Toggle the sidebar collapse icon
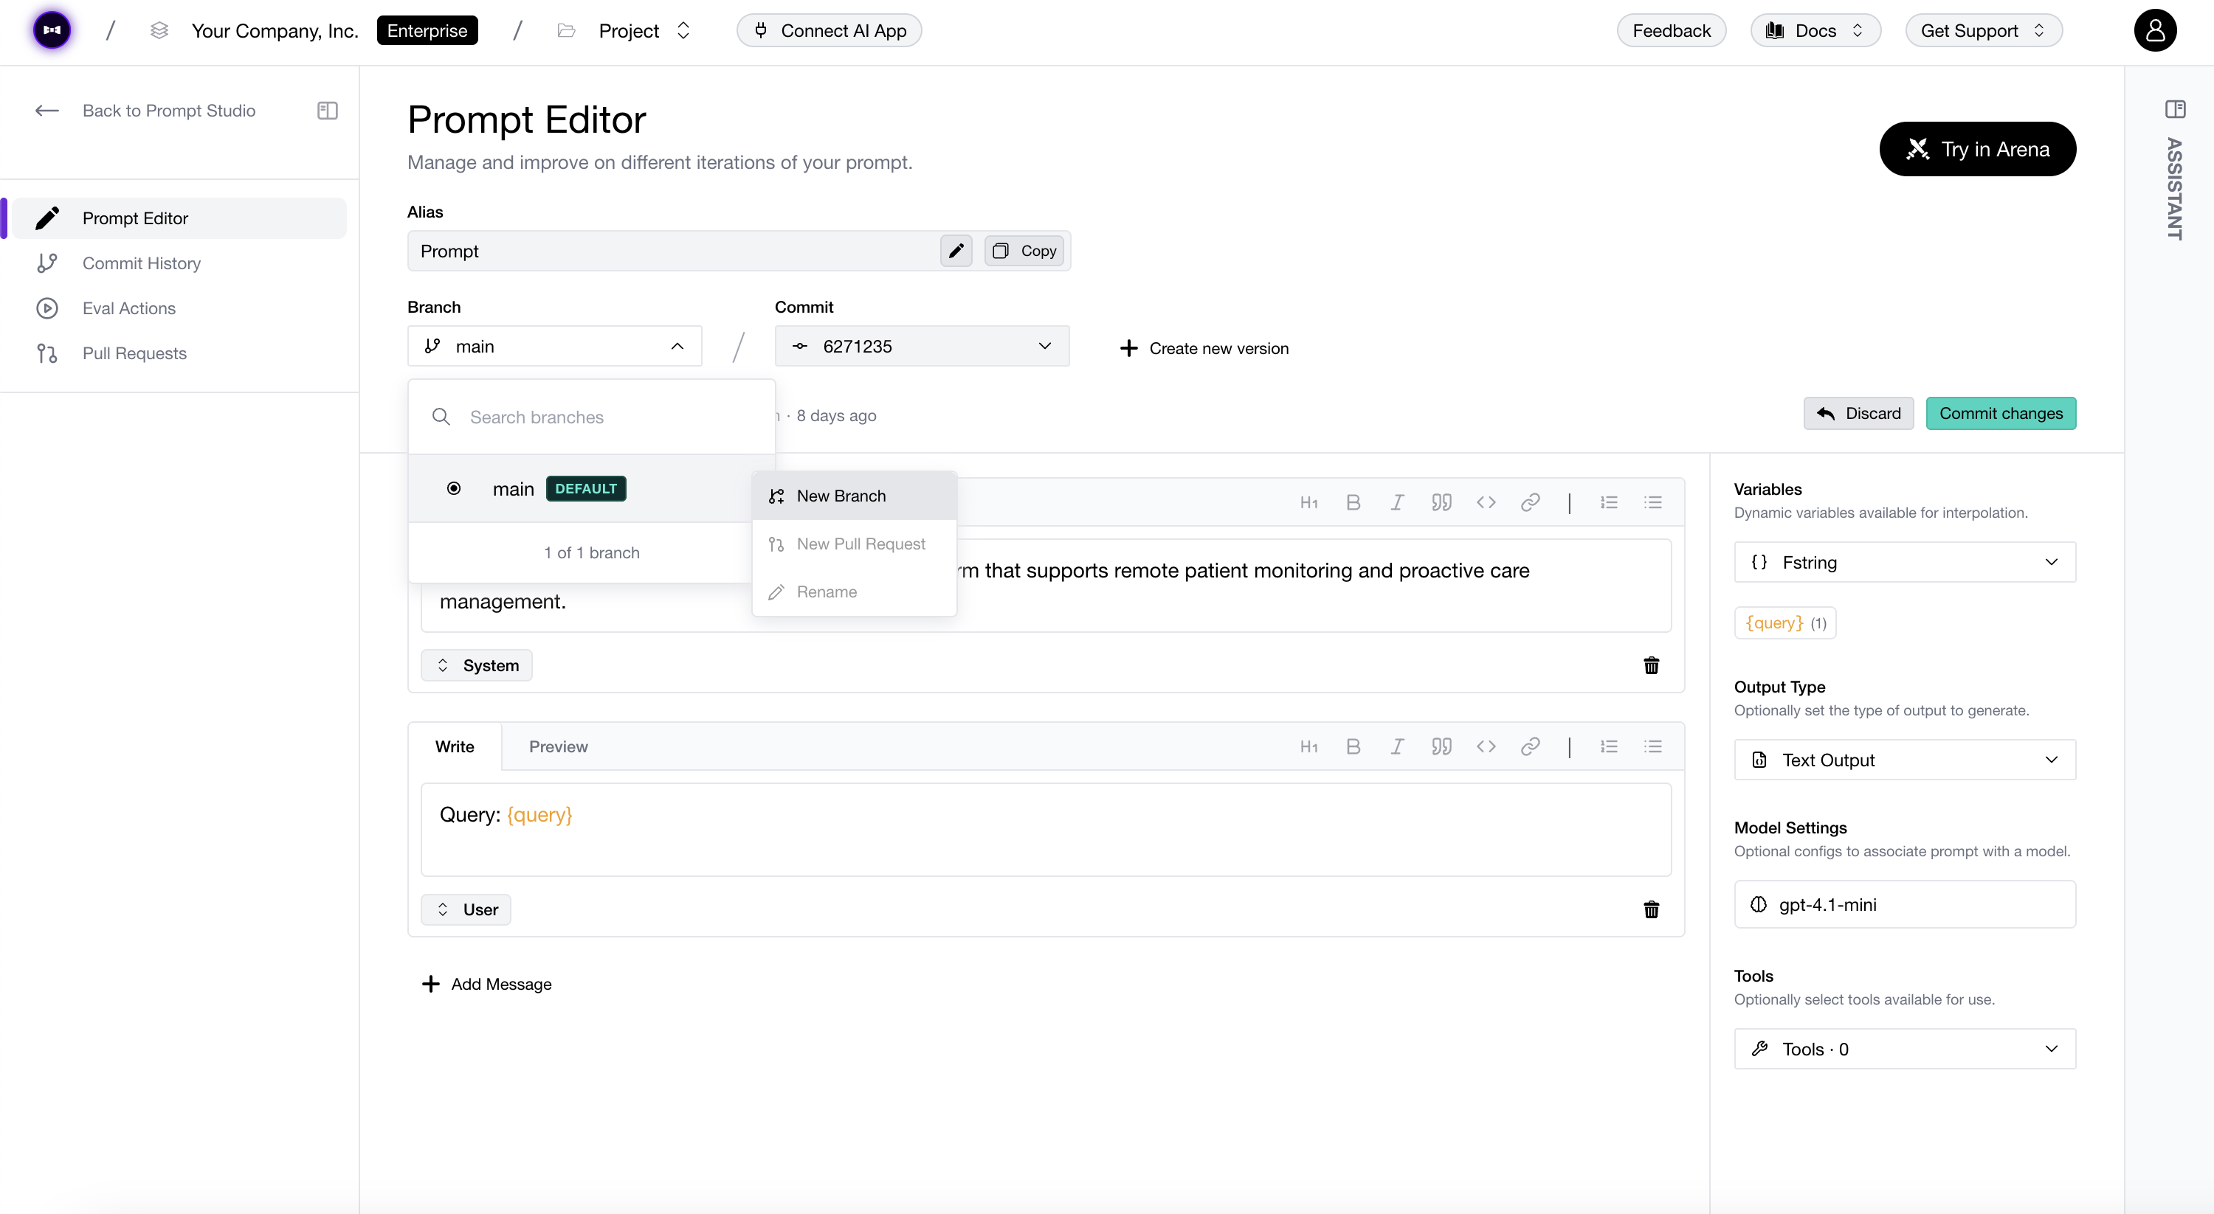The width and height of the screenshot is (2214, 1214). 328,111
